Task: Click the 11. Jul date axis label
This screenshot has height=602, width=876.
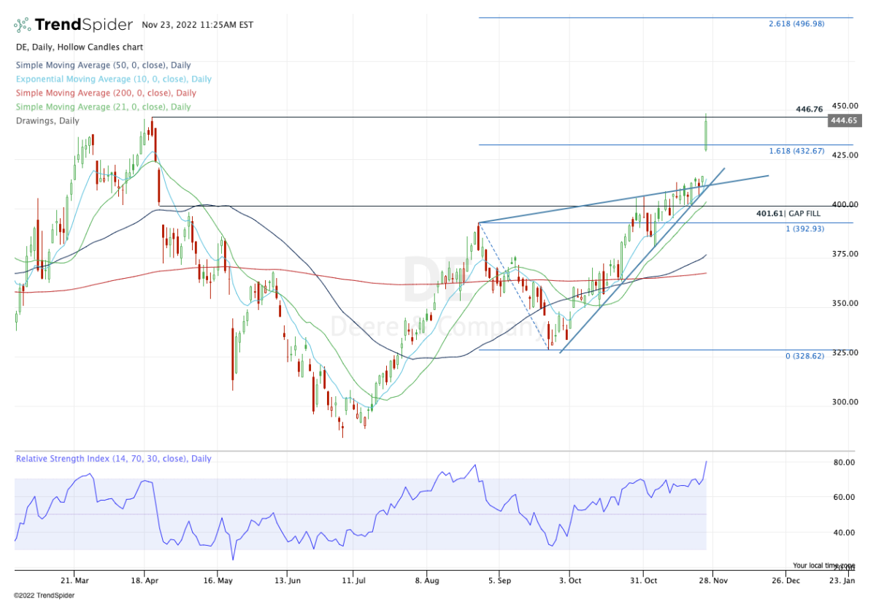Action: (353, 581)
